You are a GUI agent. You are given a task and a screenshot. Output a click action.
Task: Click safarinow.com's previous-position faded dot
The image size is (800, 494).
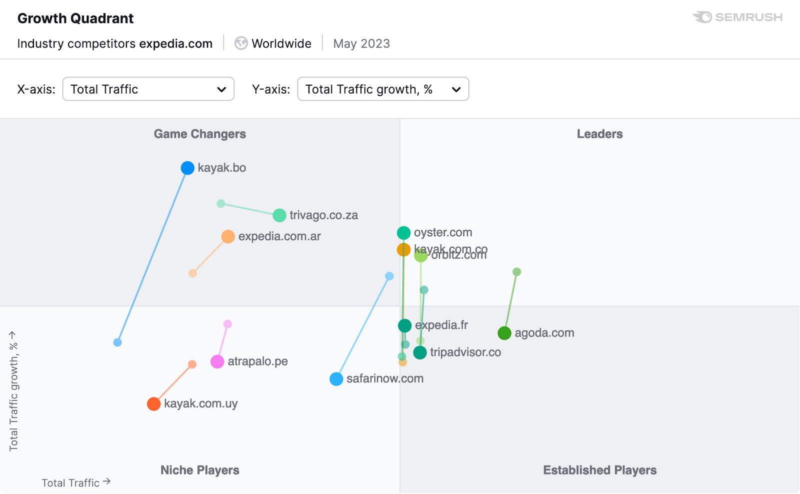(389, 276)
